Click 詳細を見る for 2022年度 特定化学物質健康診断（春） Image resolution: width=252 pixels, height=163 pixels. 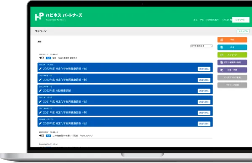pos(204,80)
